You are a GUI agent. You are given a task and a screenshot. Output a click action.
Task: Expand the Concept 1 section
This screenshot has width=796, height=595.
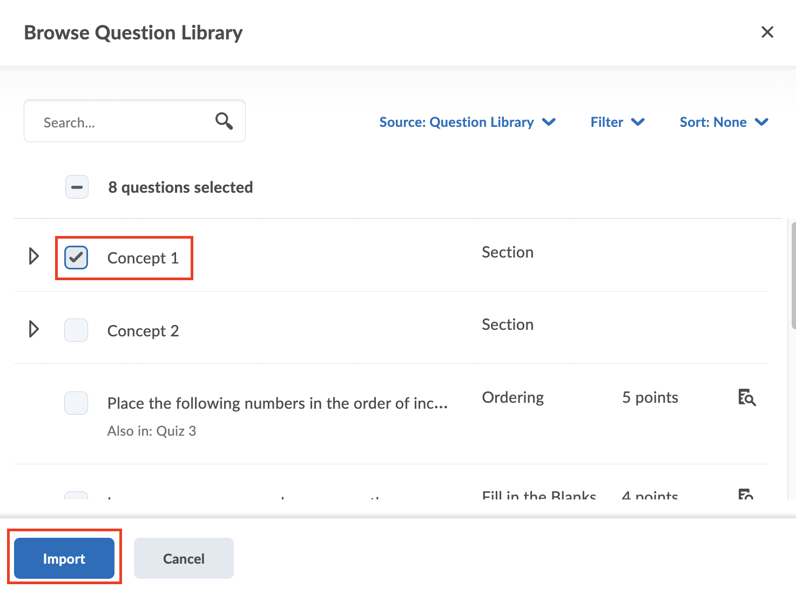click(x=33, y=256)
